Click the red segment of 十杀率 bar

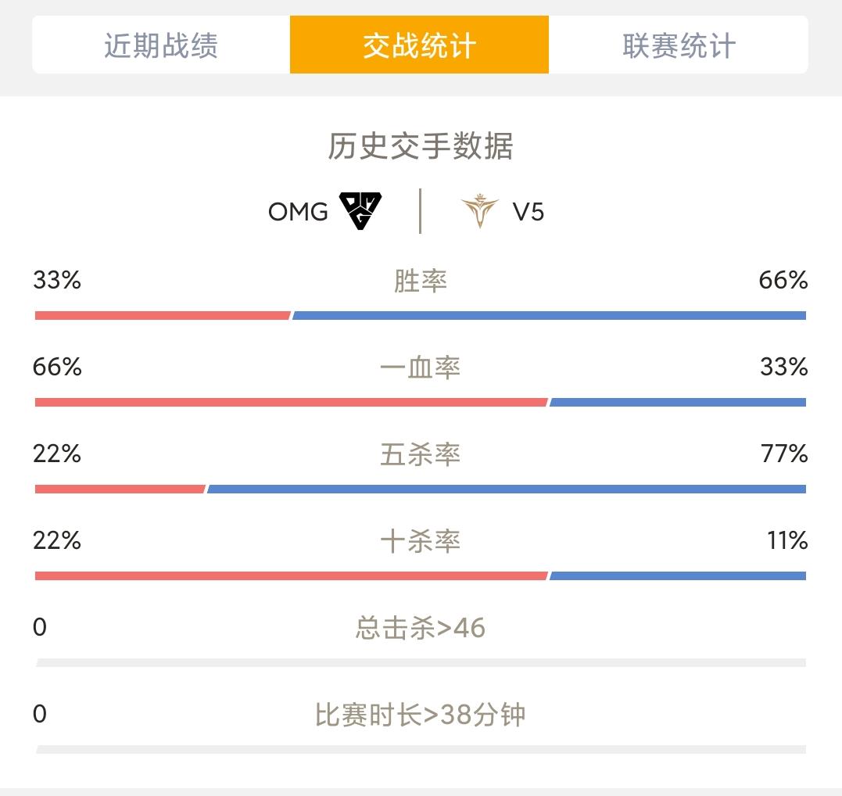(291, 575)
